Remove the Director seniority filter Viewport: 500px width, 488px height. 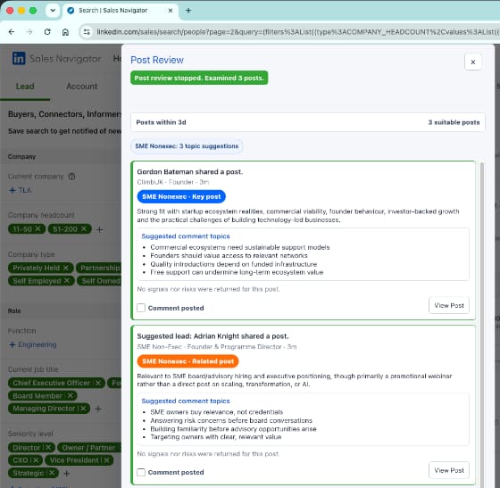point(48,447)
